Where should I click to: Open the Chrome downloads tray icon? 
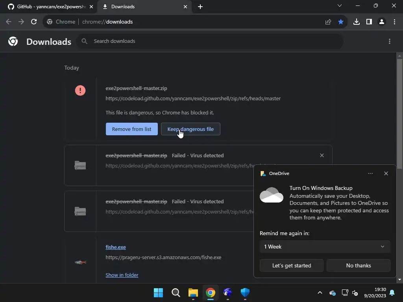357,22
